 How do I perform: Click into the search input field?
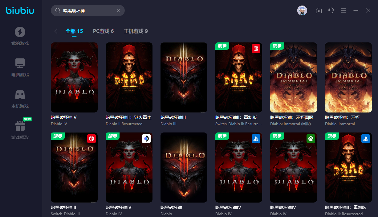point(88,10)
